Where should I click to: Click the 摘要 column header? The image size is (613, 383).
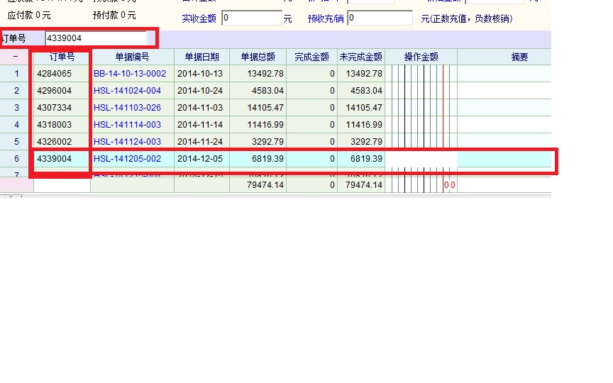point(519,57)
